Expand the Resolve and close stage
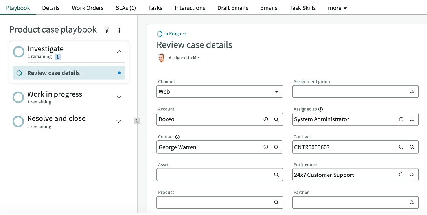Screen dimensions: 427x215 point(119,121)
